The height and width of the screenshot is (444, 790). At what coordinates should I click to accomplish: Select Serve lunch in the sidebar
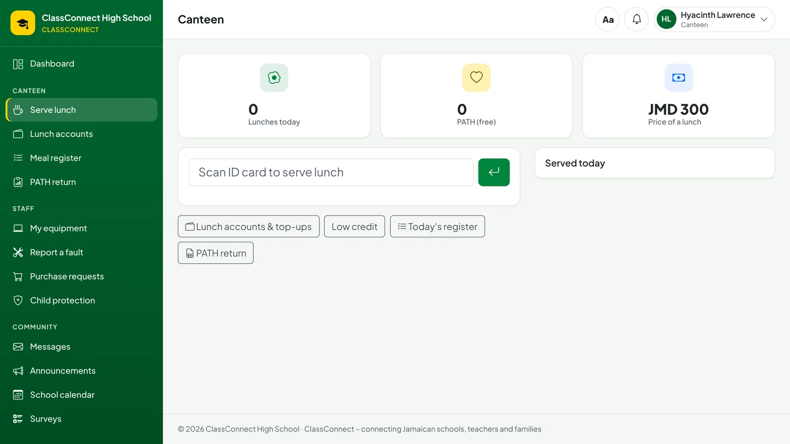tap(81, 110)
